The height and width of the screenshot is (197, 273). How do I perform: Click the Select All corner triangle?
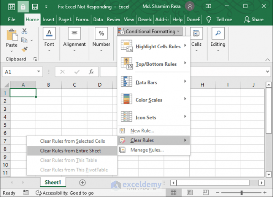tap(6, 85)
